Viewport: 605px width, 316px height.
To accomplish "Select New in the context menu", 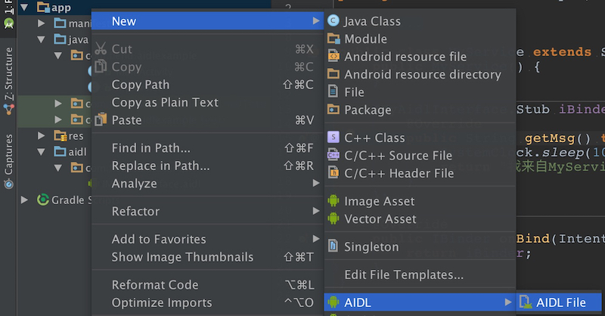I will point(207,21).
